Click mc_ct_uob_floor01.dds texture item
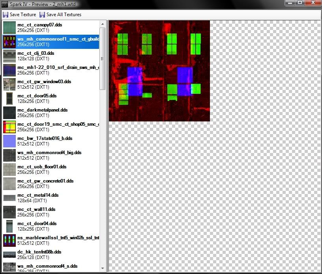The image size is (322, 274). pos(41,170)
